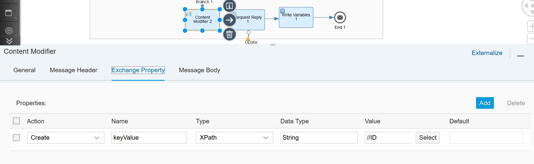
Task: Click the window layout icon in left toolbar
Action: click(x=9, y=13)
